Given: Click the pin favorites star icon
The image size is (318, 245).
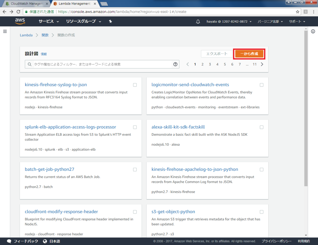Looking at the screenshot, I should point(110,21).
